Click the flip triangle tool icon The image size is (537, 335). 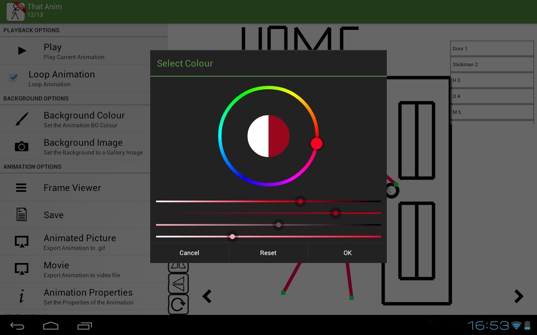tap(178, 283)
